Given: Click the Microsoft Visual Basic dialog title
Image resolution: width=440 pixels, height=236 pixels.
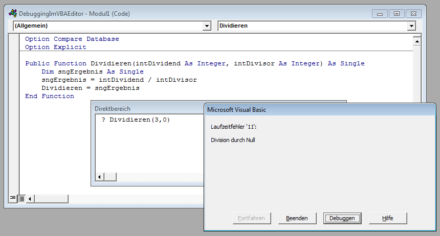Looking at the screenshot, I should click(x=236, y=110).
